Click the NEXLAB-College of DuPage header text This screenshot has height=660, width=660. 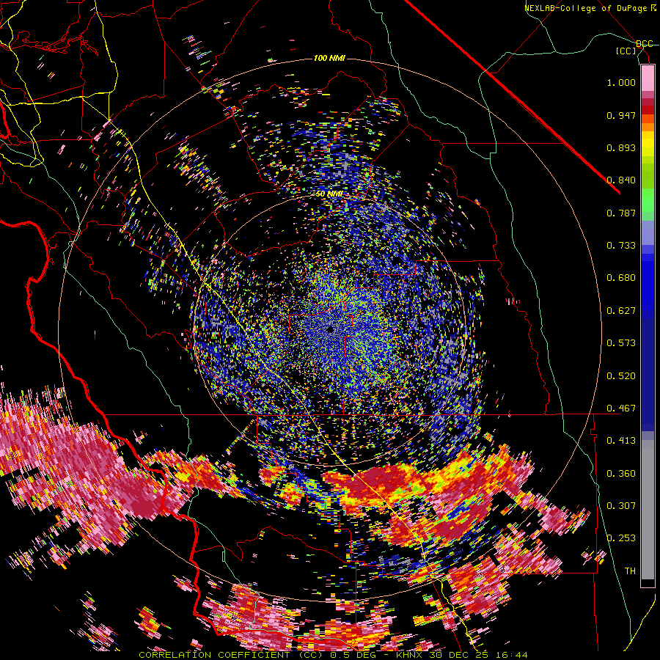(590, 8)
